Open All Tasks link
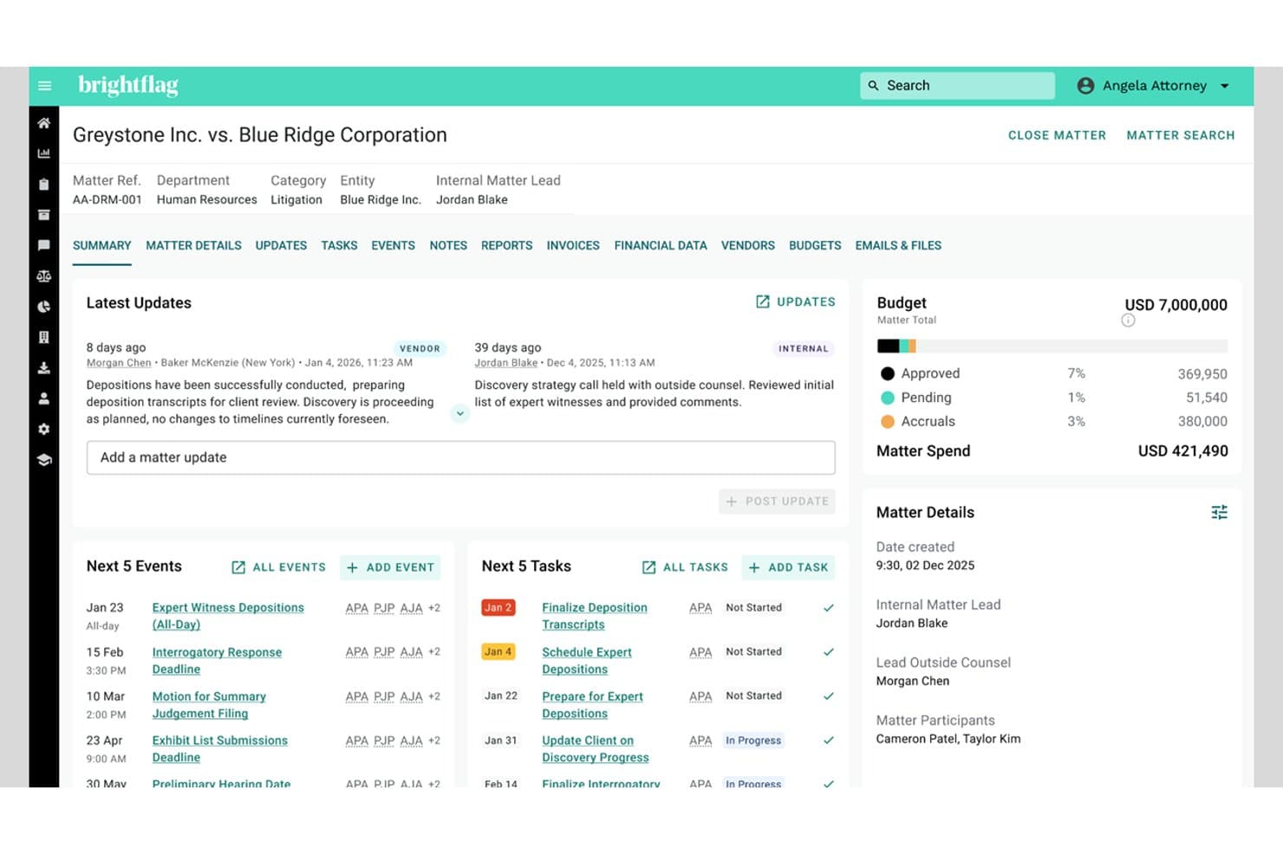This screenshot has width=1283, height=855. coord(685,567)
